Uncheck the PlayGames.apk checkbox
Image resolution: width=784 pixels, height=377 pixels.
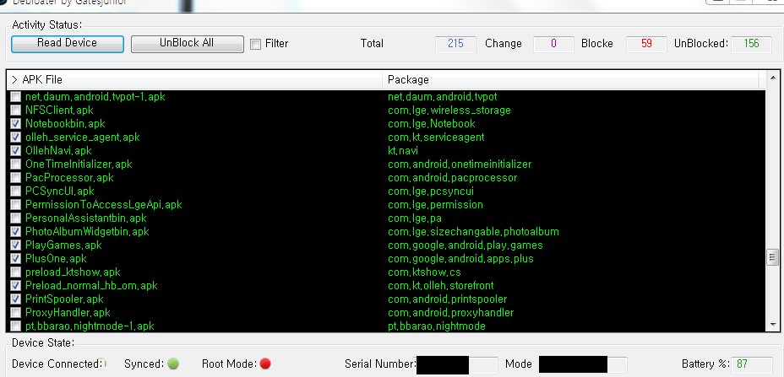pos(16,245)
